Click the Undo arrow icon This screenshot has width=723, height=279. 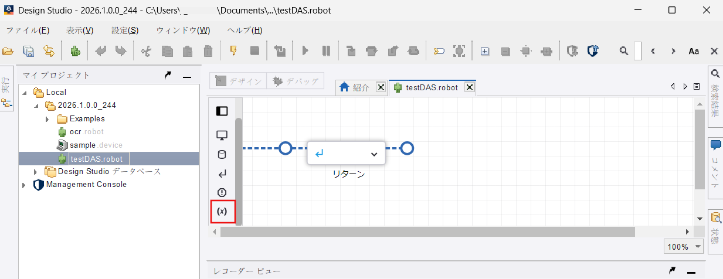tap(100, 51)
